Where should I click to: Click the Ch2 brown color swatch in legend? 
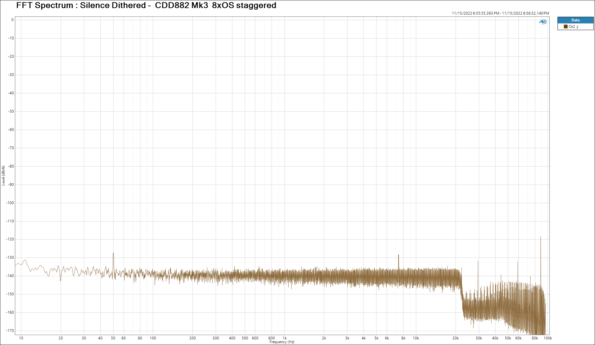[x=566, y=27]
